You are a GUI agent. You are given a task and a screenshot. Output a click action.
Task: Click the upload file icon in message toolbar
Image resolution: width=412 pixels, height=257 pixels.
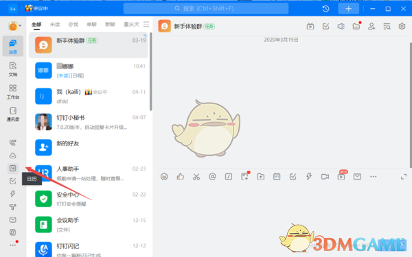coord(261,177)
